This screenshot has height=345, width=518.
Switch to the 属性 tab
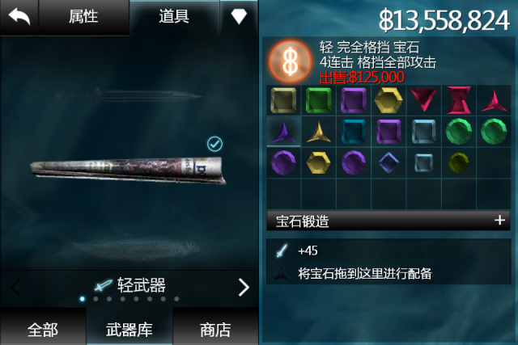pyautogui.click(x=84, y=17)
